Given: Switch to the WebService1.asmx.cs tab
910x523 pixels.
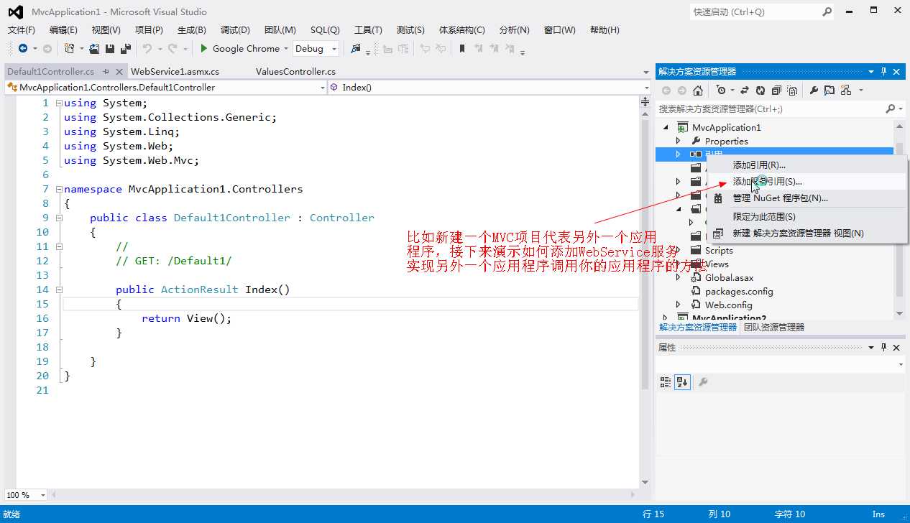Looking at the screenshot, I should [175, 72].
